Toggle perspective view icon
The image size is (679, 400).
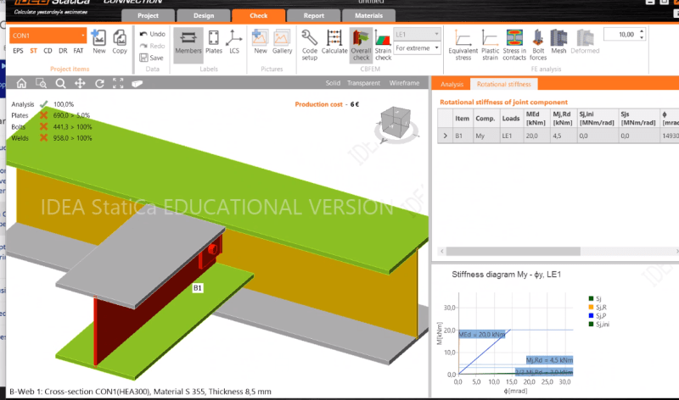click(x=137, y=83)
